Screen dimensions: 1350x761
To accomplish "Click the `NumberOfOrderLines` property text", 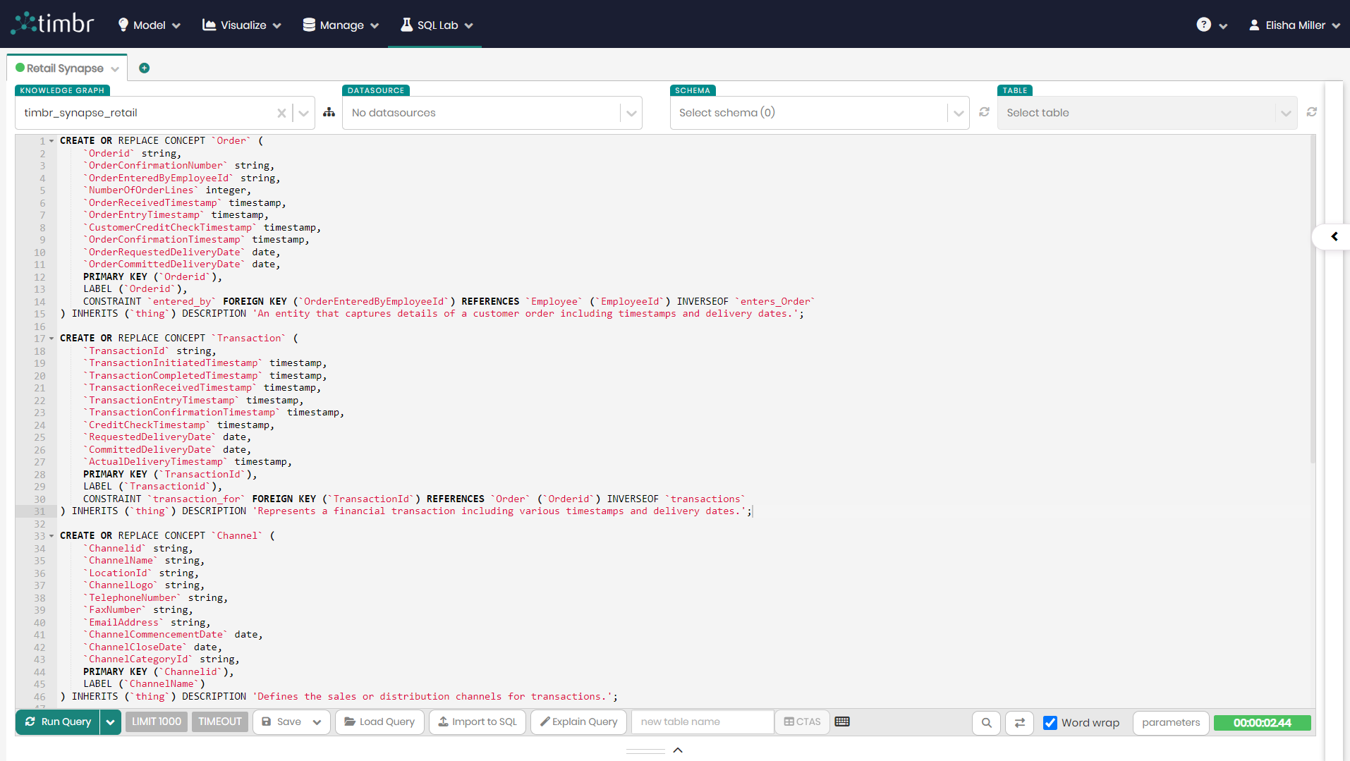I will (x=141, y=190).
